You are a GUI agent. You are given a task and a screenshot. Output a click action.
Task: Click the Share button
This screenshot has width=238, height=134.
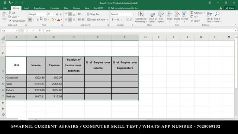230,8
